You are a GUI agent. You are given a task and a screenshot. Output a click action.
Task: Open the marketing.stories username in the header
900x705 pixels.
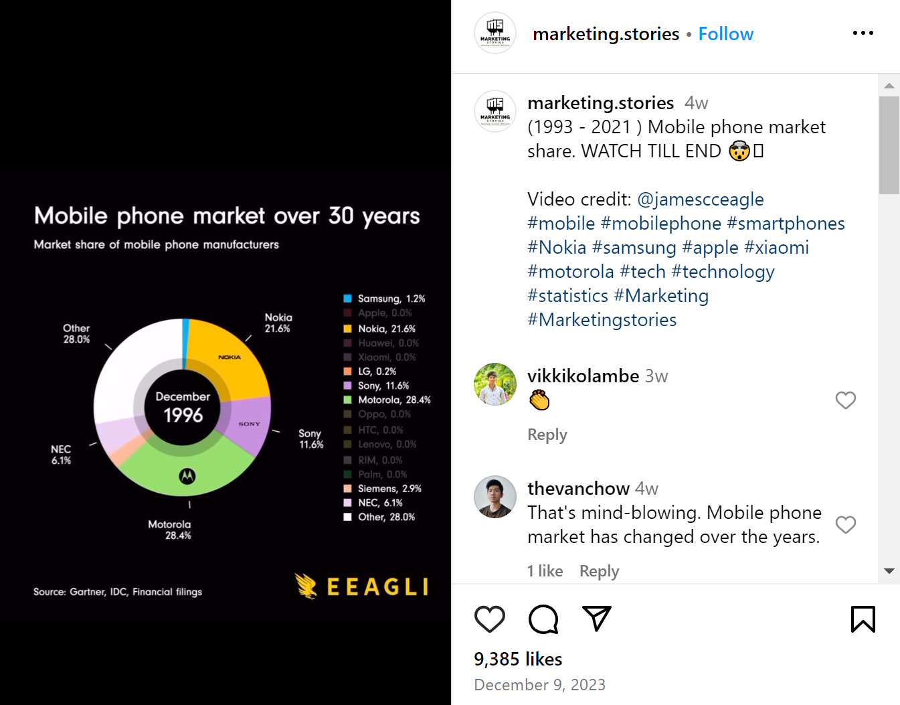click(606, 33)
